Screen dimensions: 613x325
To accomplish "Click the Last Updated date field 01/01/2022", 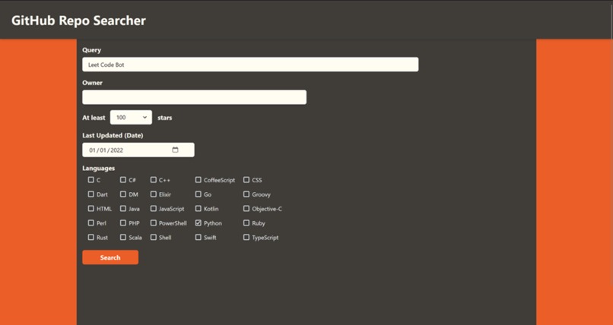I will point(138,150).
